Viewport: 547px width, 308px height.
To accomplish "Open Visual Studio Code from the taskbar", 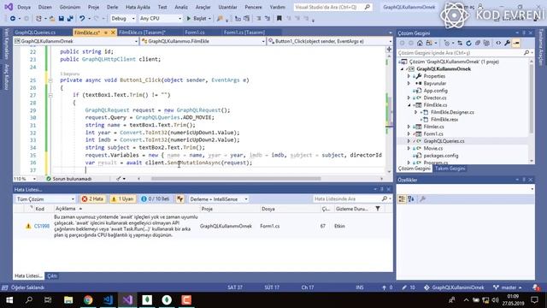I will (x=108, y=300).
